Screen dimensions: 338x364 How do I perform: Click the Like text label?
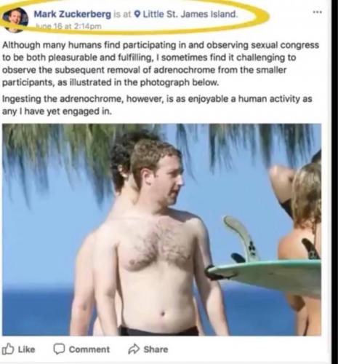tap(26, 349)
